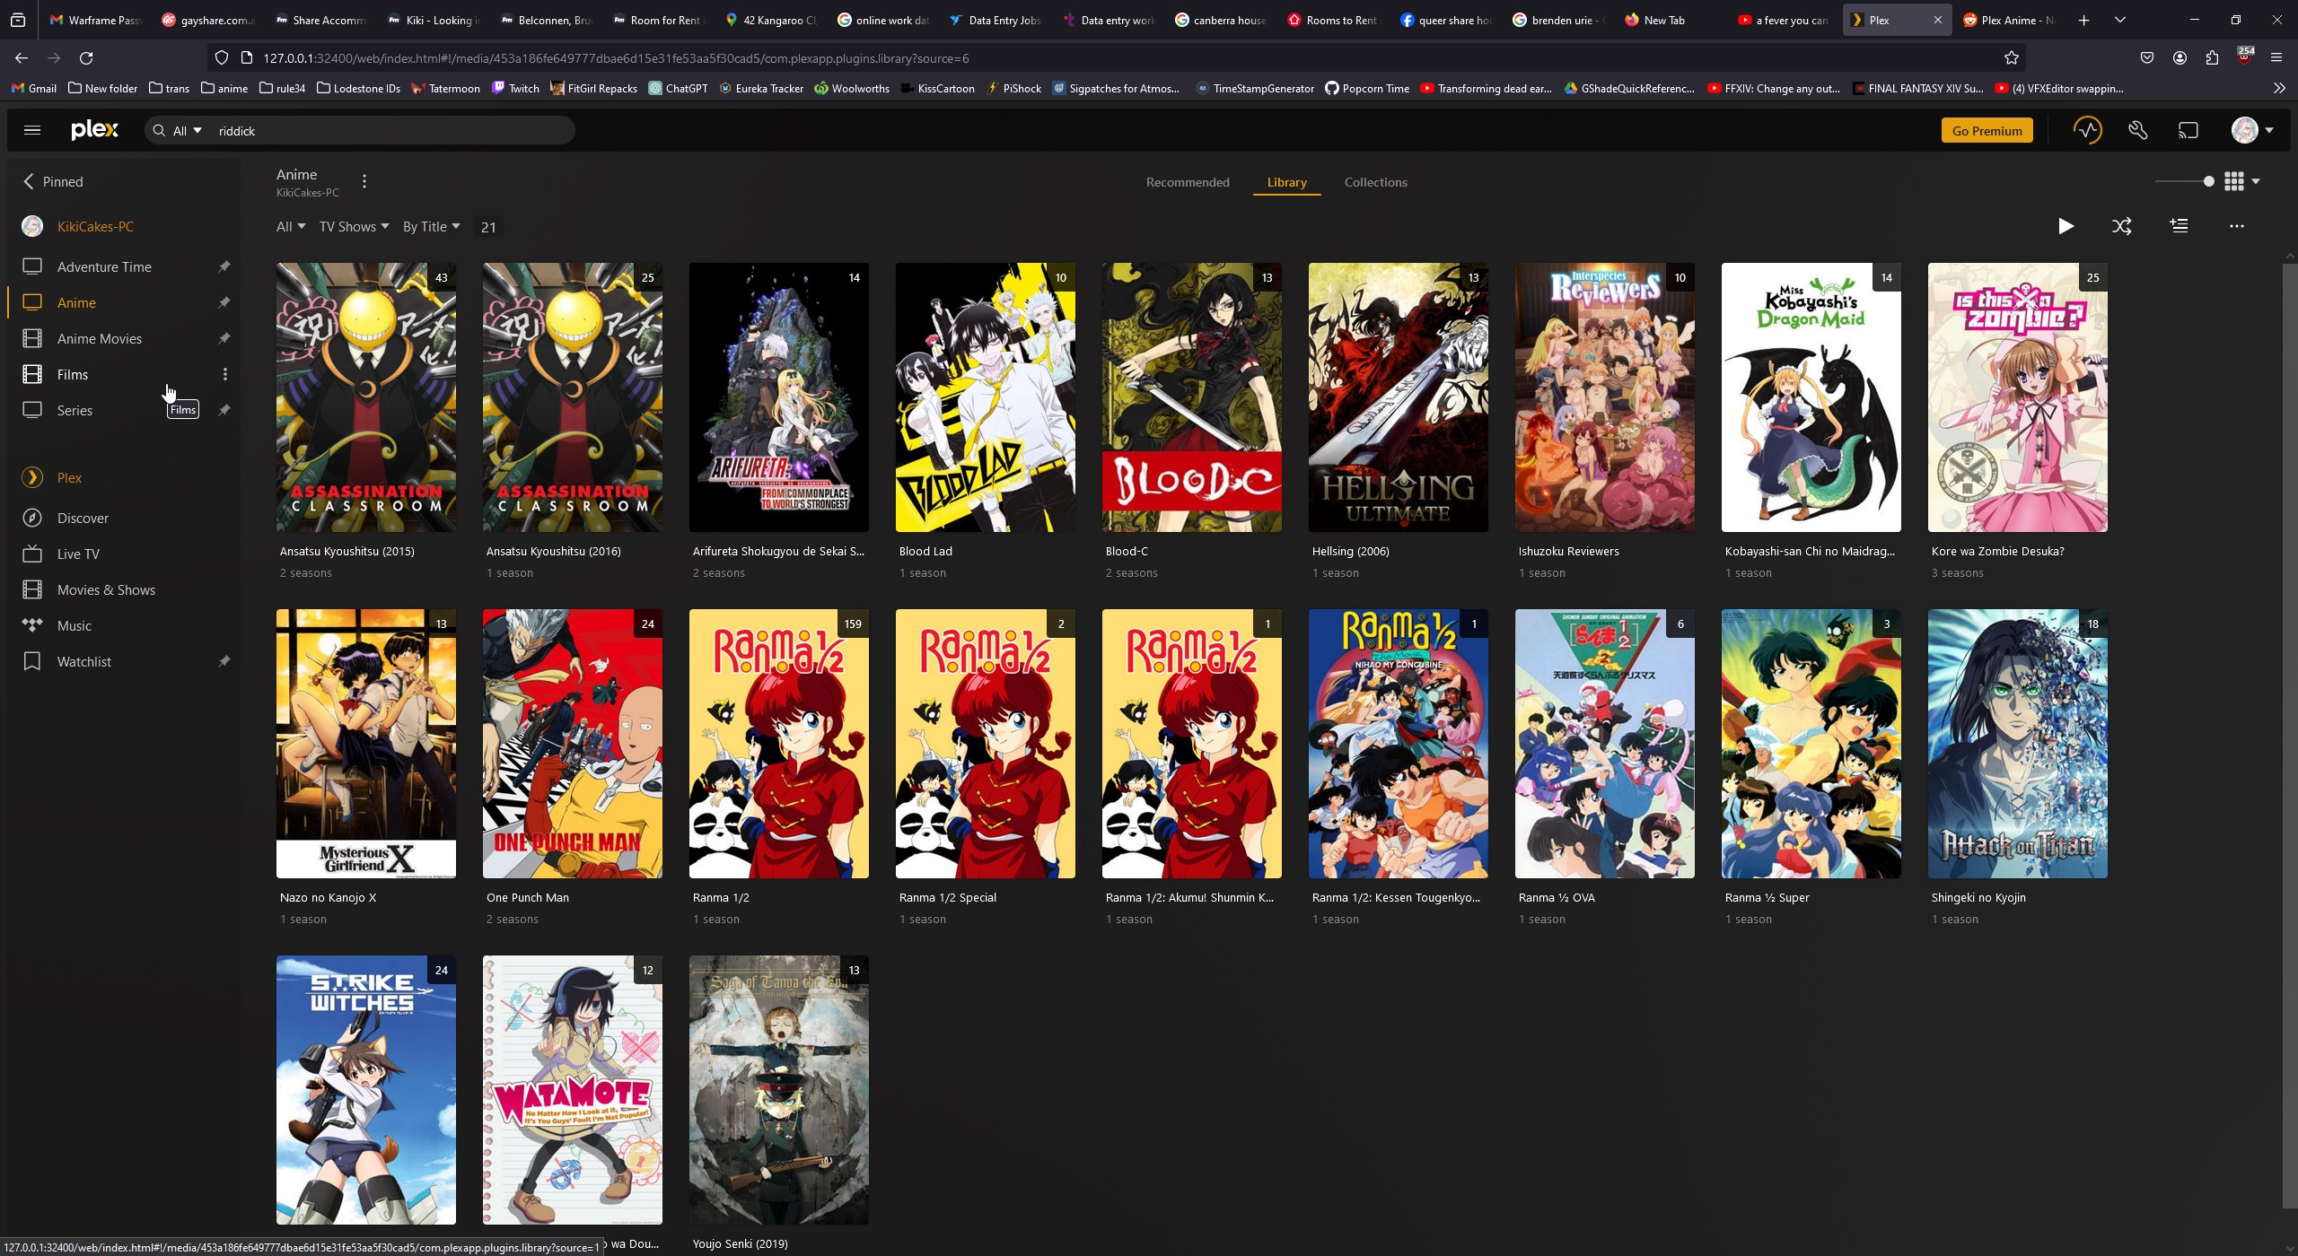Viewport: 2298px width, 1256px height.
Task: Go back from the Pinned sidebar
Action: tap(29, 182)
